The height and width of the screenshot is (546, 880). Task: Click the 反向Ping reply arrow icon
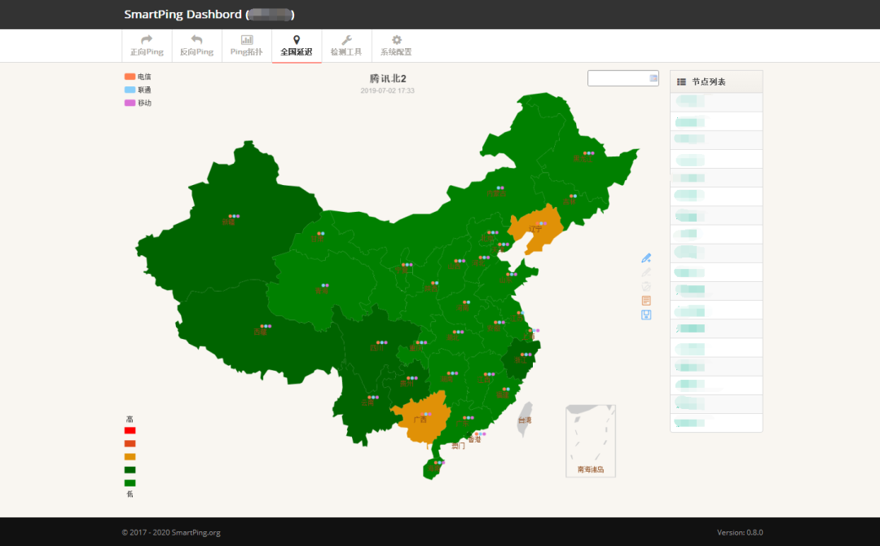(196, 40)
